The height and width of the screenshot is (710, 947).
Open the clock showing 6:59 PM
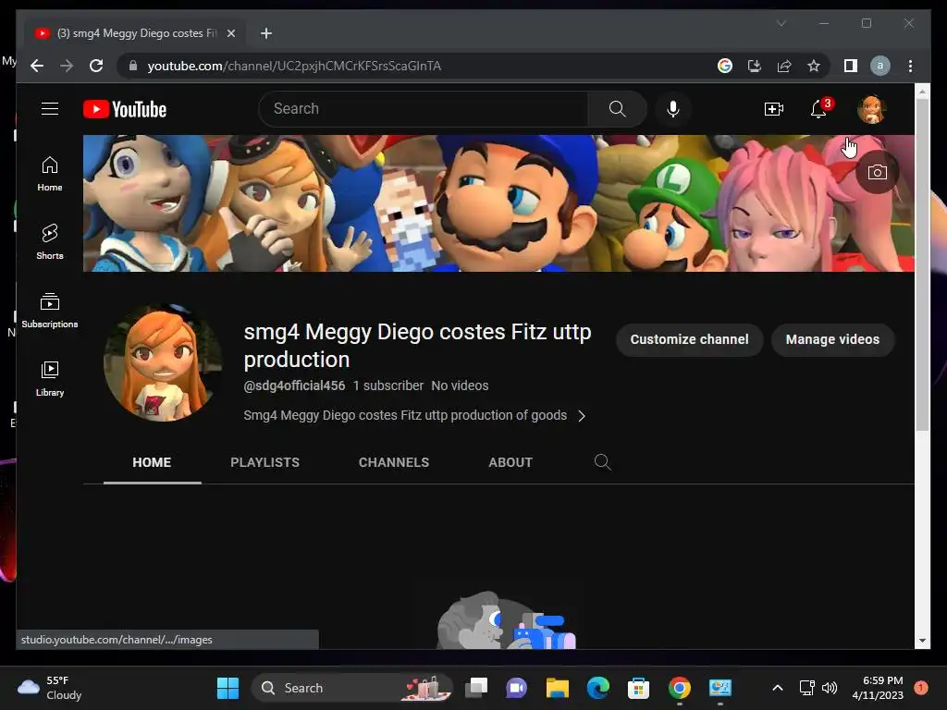click(x=877, y=688)
